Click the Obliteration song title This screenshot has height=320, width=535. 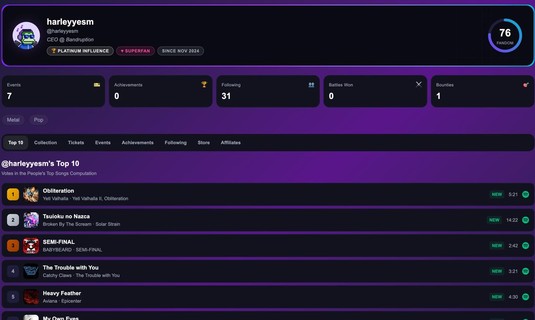(59, 190)
